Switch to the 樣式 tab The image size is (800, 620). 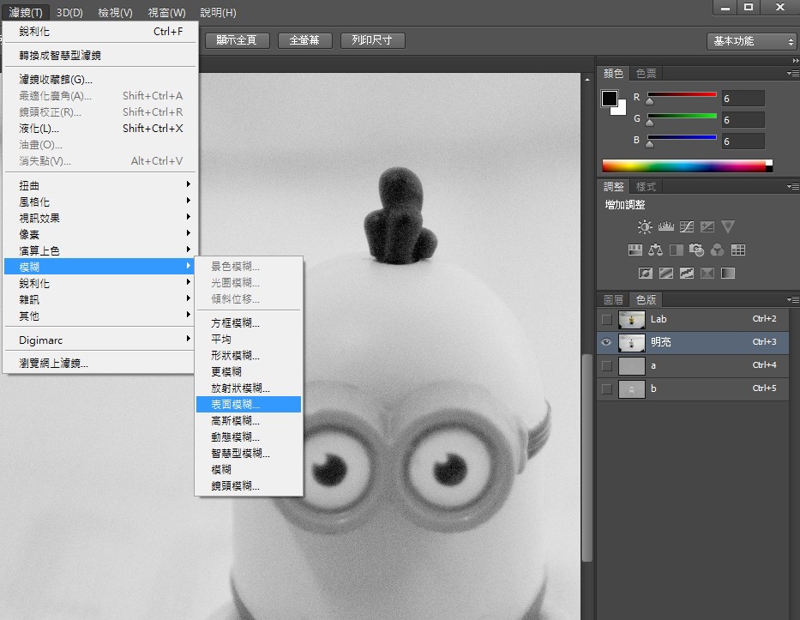pos(646,187)
